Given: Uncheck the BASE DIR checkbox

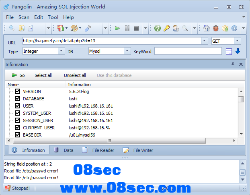Looking at the screenshot, I should point(17,135).
